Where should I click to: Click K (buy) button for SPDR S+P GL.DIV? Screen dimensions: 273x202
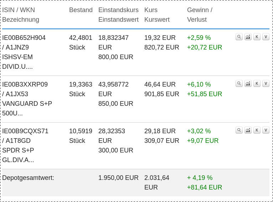[x=257, y=130]
